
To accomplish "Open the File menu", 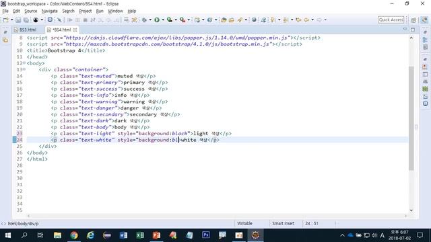I will [5, 11].
